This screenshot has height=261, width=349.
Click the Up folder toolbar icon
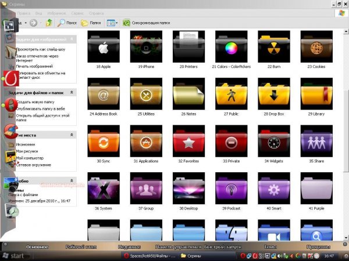(x=49, y=23)
